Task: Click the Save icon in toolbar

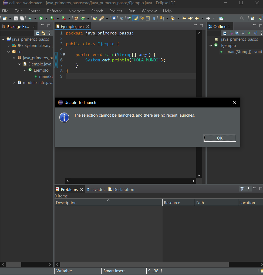Action: tap(16, 18)
